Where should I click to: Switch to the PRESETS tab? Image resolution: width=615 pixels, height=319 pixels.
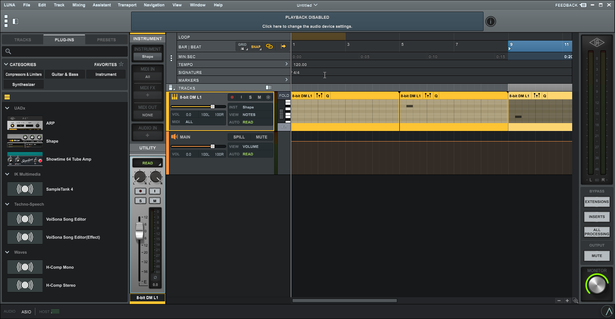106,39
